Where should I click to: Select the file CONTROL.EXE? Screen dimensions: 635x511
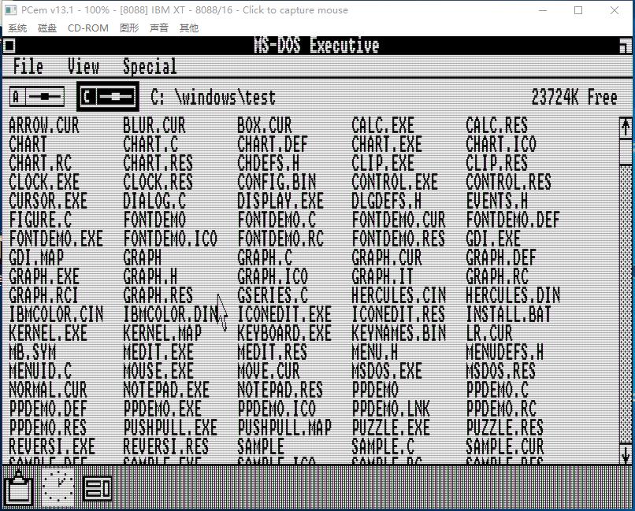(395, 182)
